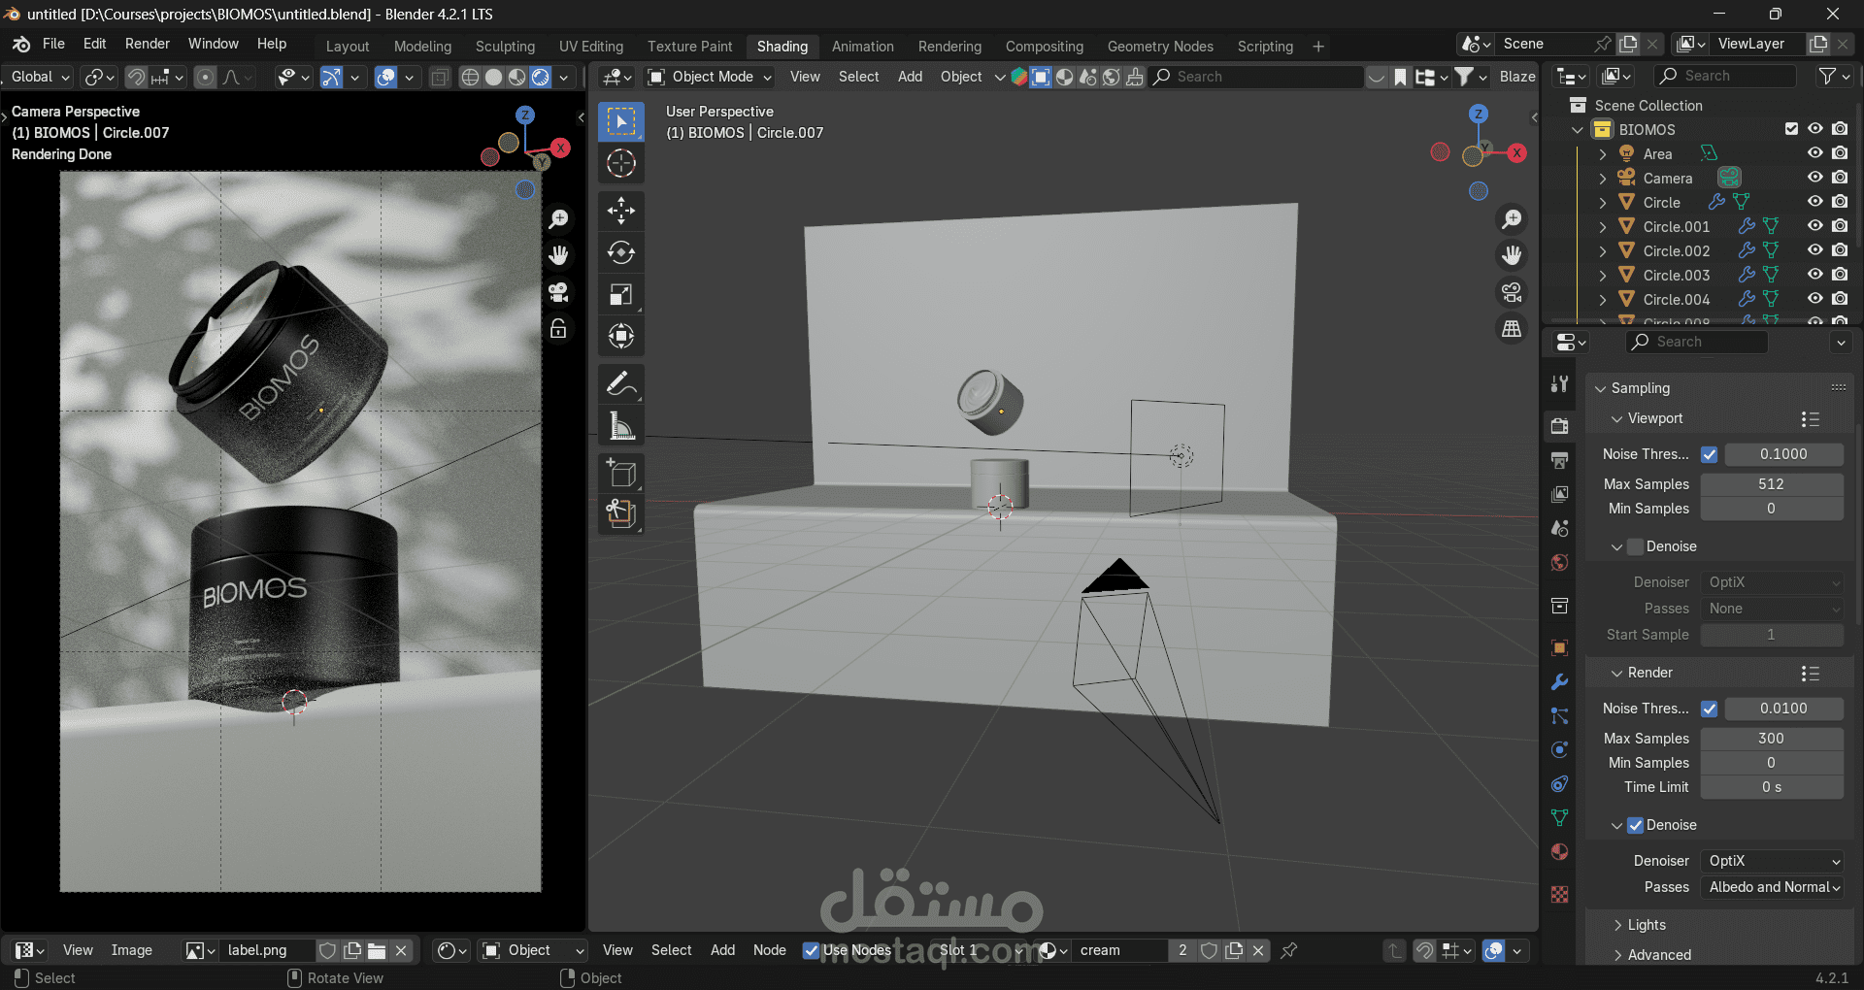The width and height of the screenshot is (1864, 990).
Task: Open Albedo and Normal passes dropdown
Action: tap(1772, 887)
